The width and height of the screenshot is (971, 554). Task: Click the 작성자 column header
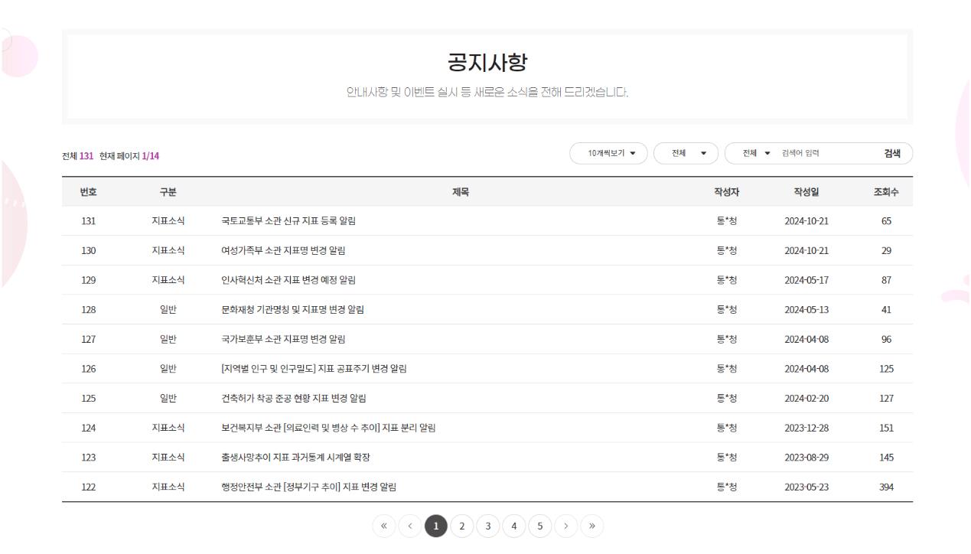click(x=726, y=192)
